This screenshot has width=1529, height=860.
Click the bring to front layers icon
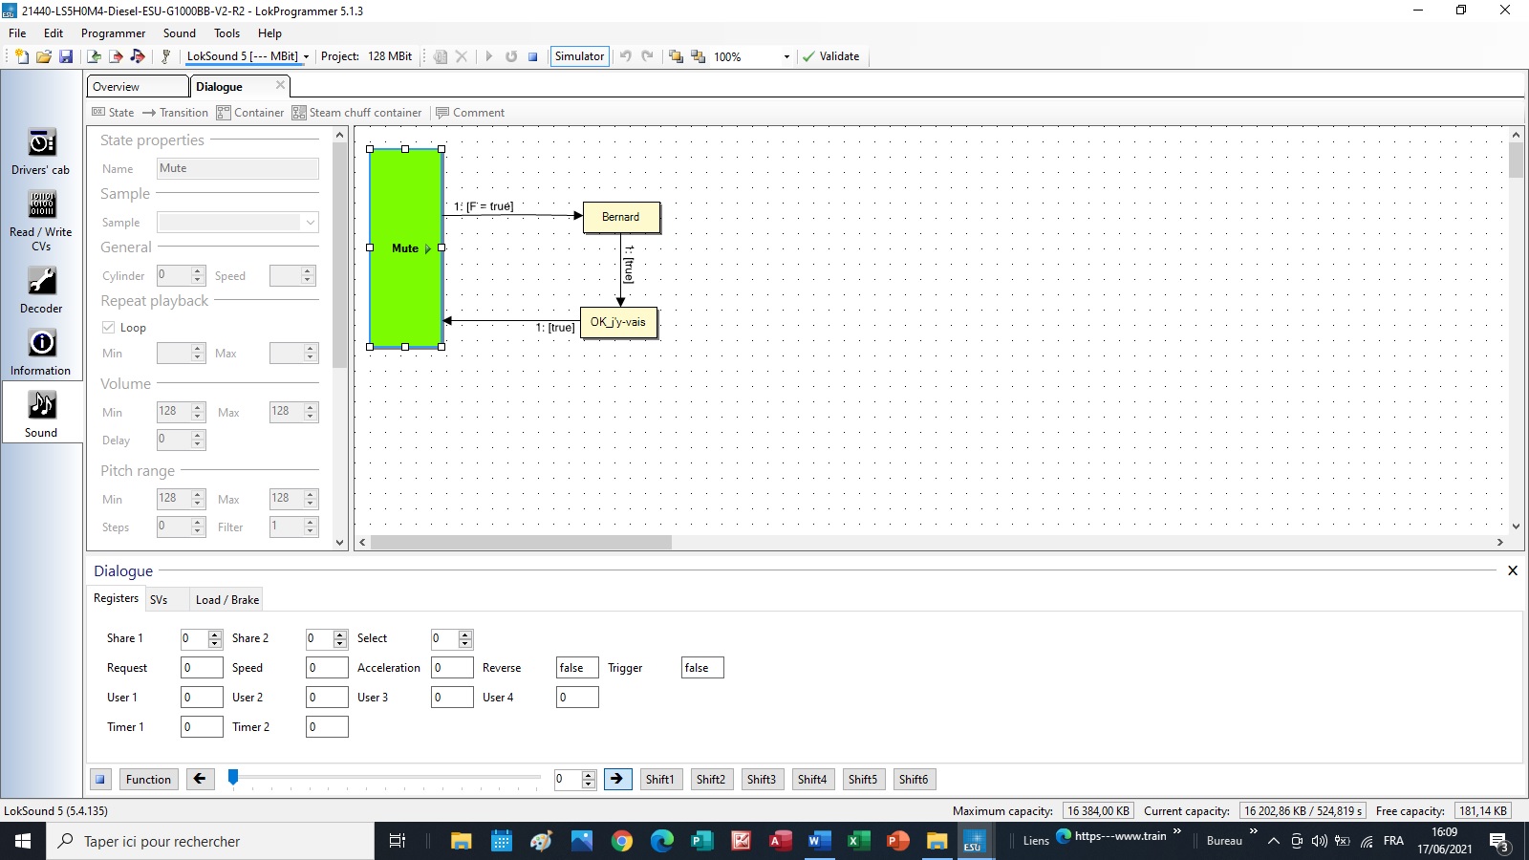pyautogui.click(x=677, y=56)
